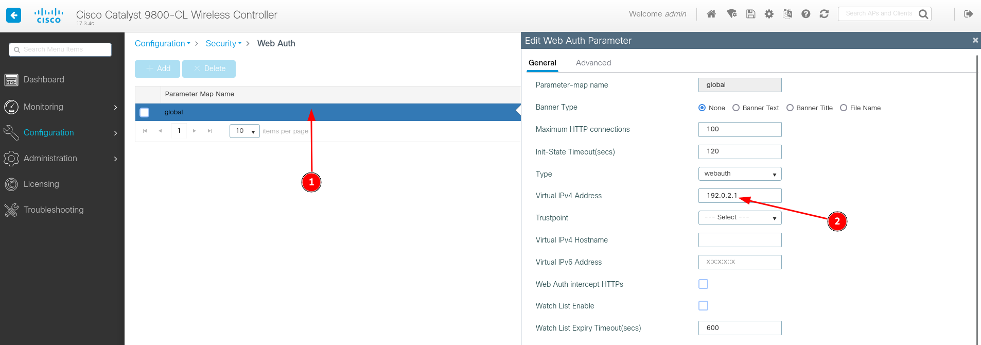Viewport: 981px width, 345px height.
Task: Expand the Trustpoint select dropdown
Action: (x=740, y=218)
